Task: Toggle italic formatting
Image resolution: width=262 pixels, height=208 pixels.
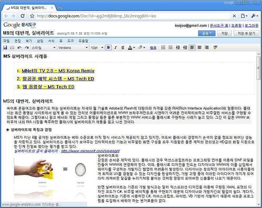Action: click(115, 48)
